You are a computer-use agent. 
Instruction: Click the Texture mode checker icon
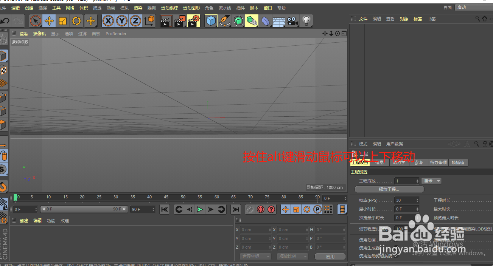click(3, 70)
